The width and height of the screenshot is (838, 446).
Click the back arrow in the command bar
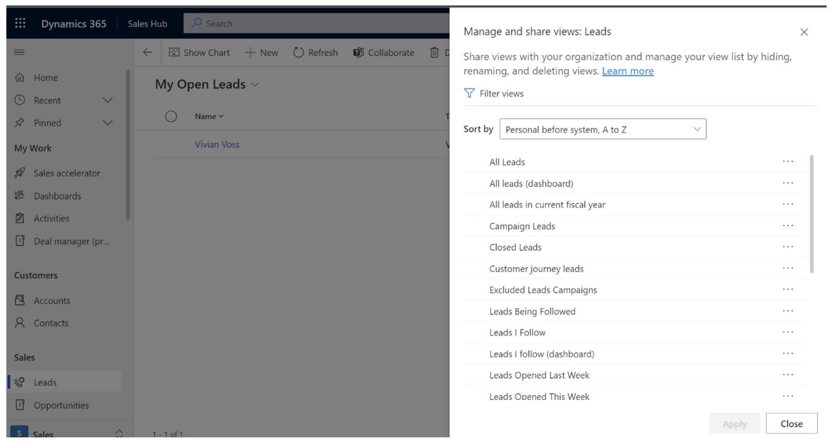pyautogui.click(x=147, y=53)
